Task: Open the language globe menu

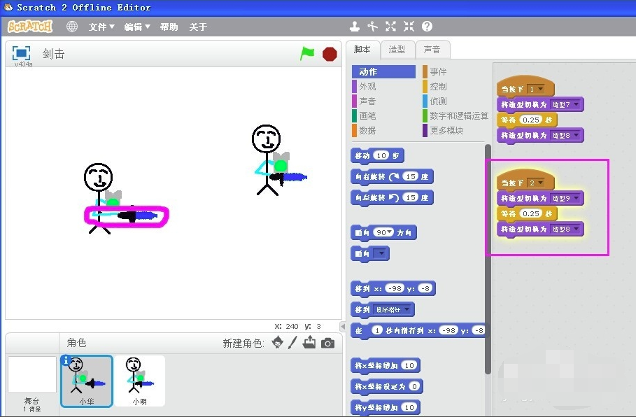Action: [72, 27]
